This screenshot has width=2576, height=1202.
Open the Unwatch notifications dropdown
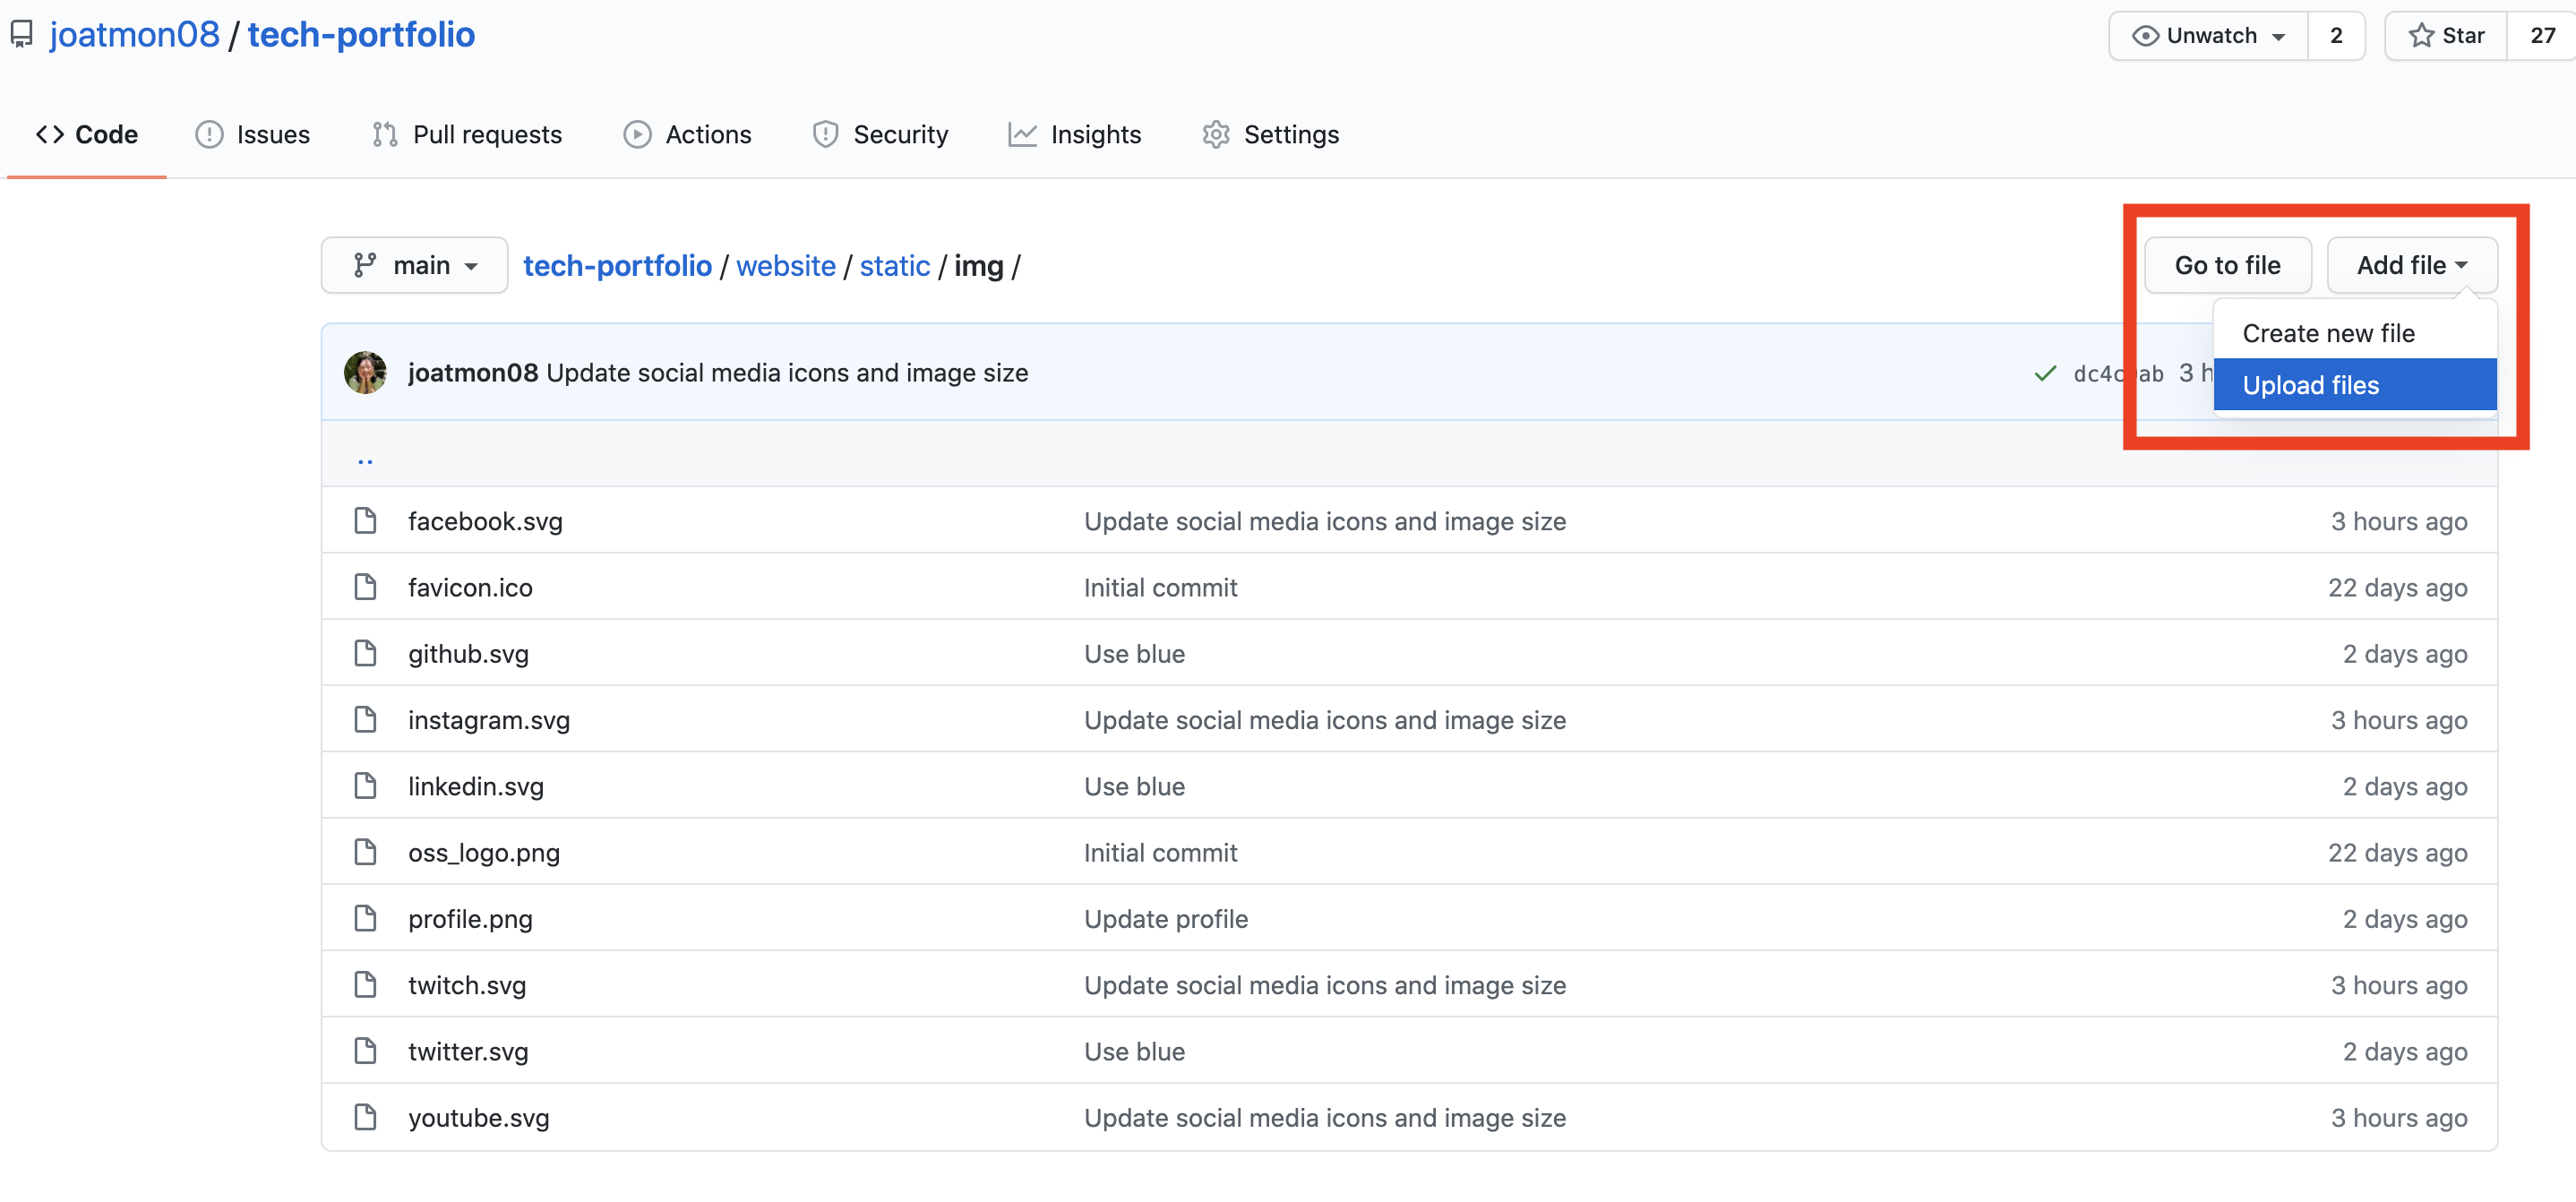tap(2208, 36)
